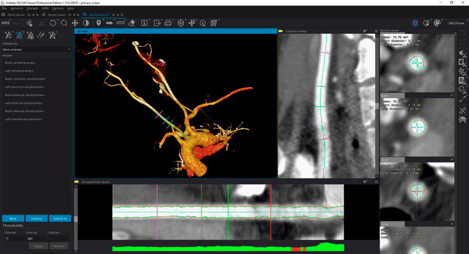Click the Bind button
This screenshot has width=469, height=254.
coord(13,218)
